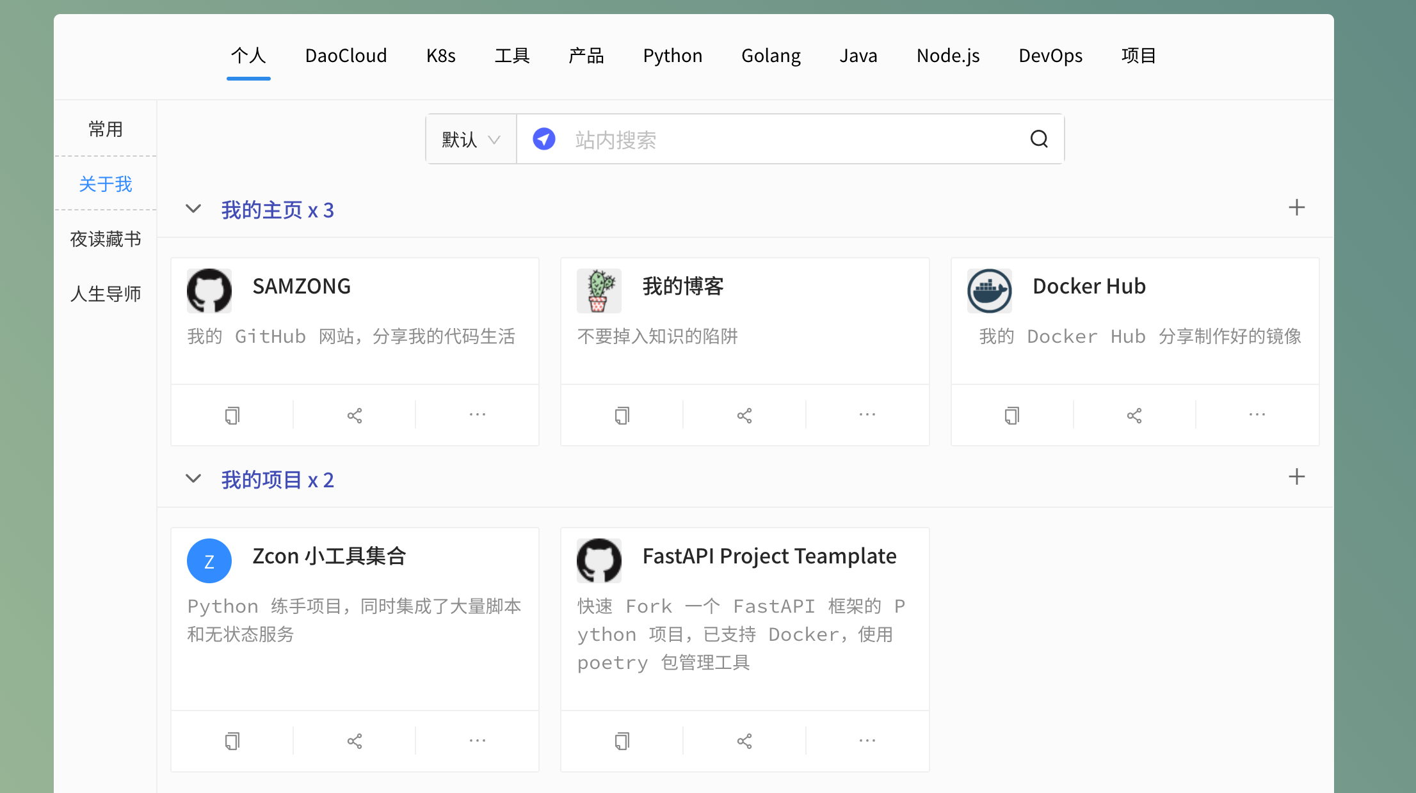
Task: Click the search magnifier icon
Action: click(1039, 139)
